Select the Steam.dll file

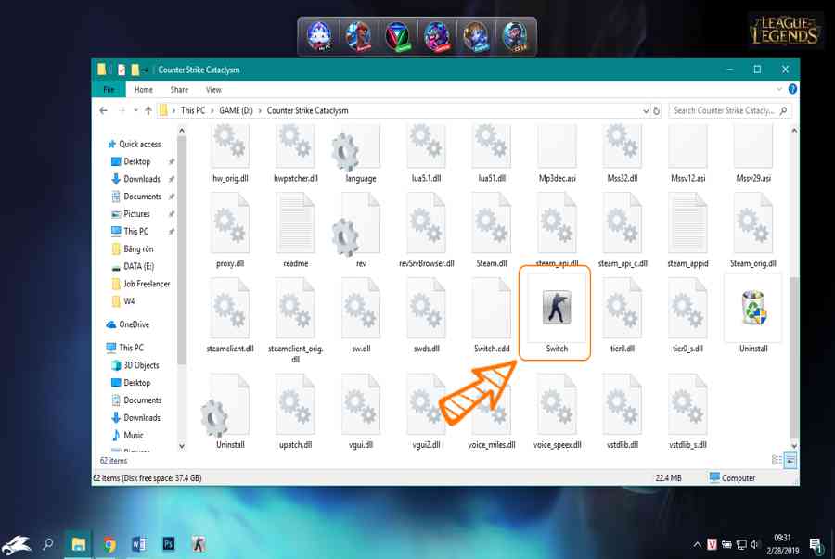point(492,230)
